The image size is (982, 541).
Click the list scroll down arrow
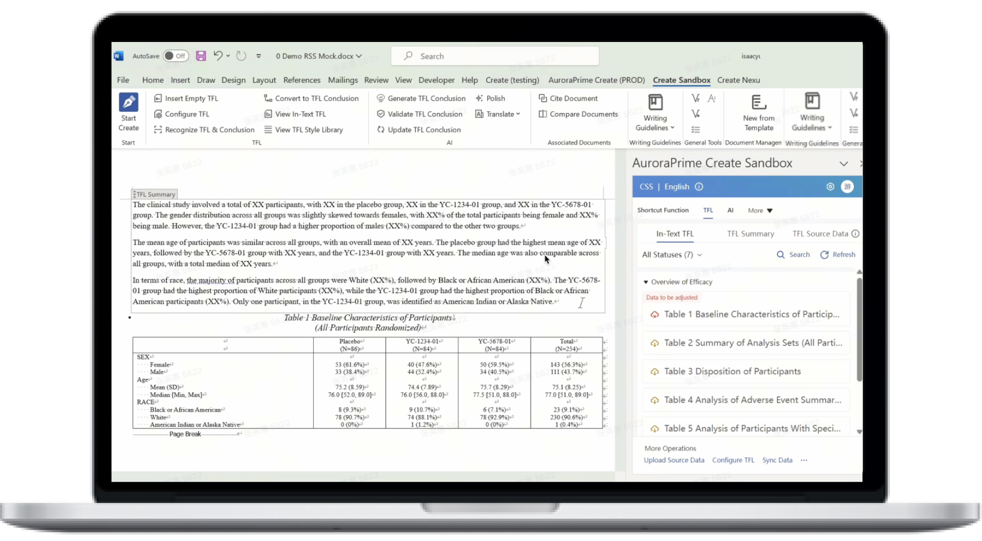tap(859, 432)
